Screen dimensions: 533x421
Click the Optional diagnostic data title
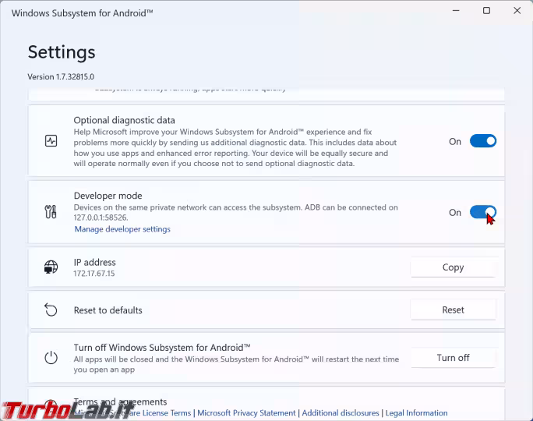pos(125,120)
